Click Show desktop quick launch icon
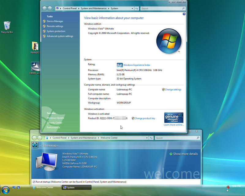 14,187
